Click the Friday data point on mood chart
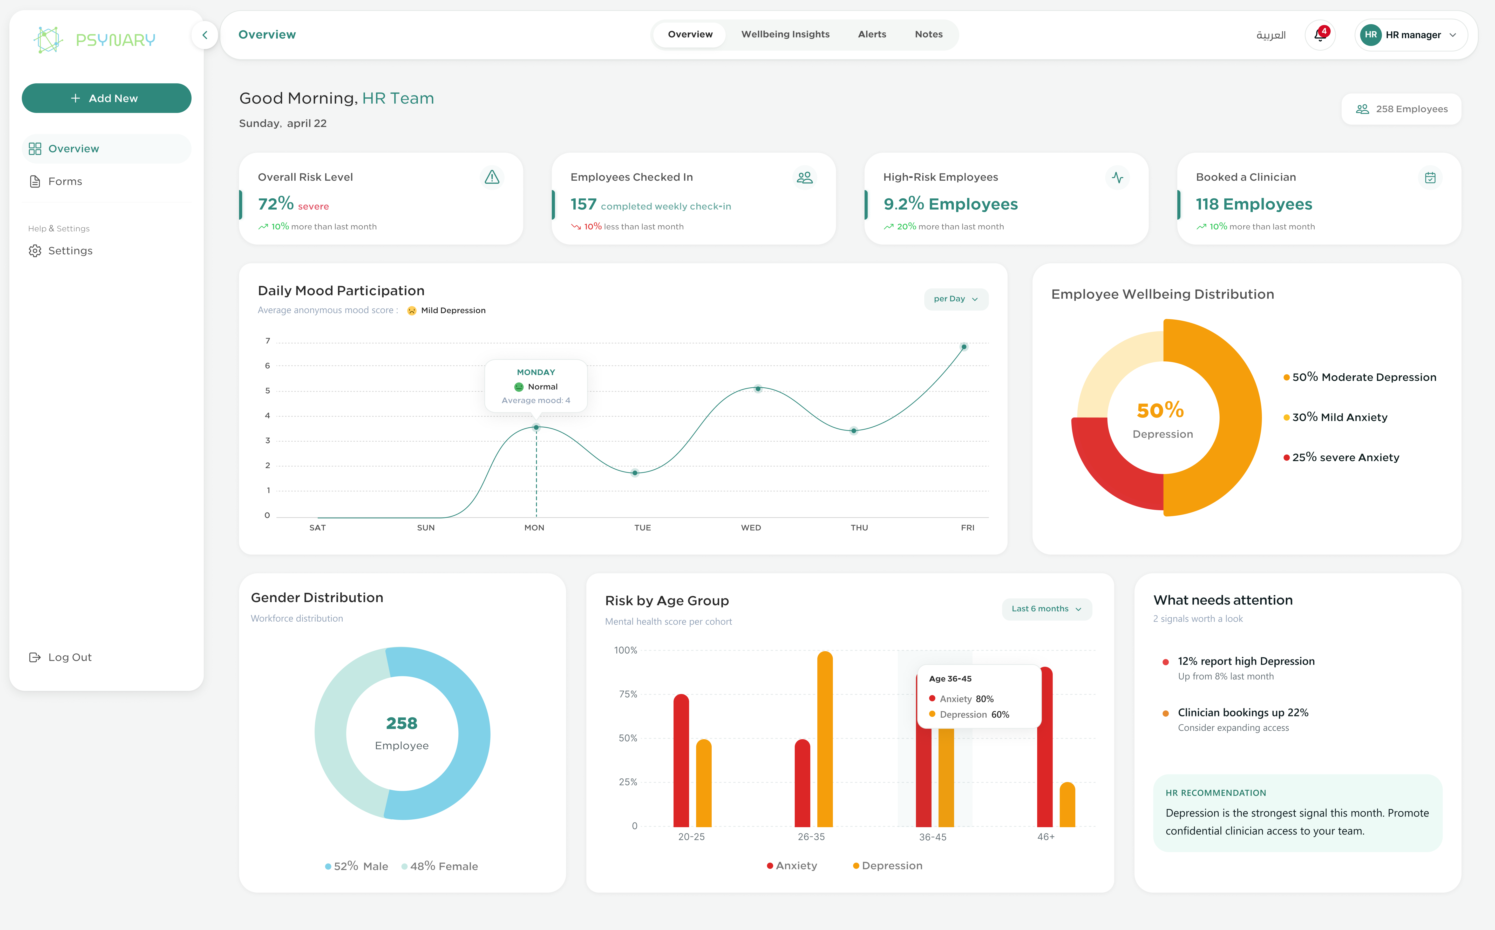 tap(964, 347)
